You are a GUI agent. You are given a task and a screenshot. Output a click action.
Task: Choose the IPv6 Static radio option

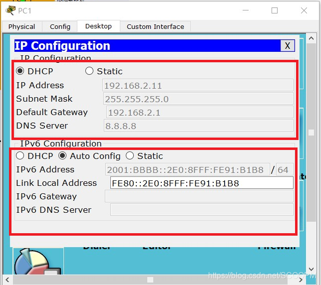(x=130, y=155)
